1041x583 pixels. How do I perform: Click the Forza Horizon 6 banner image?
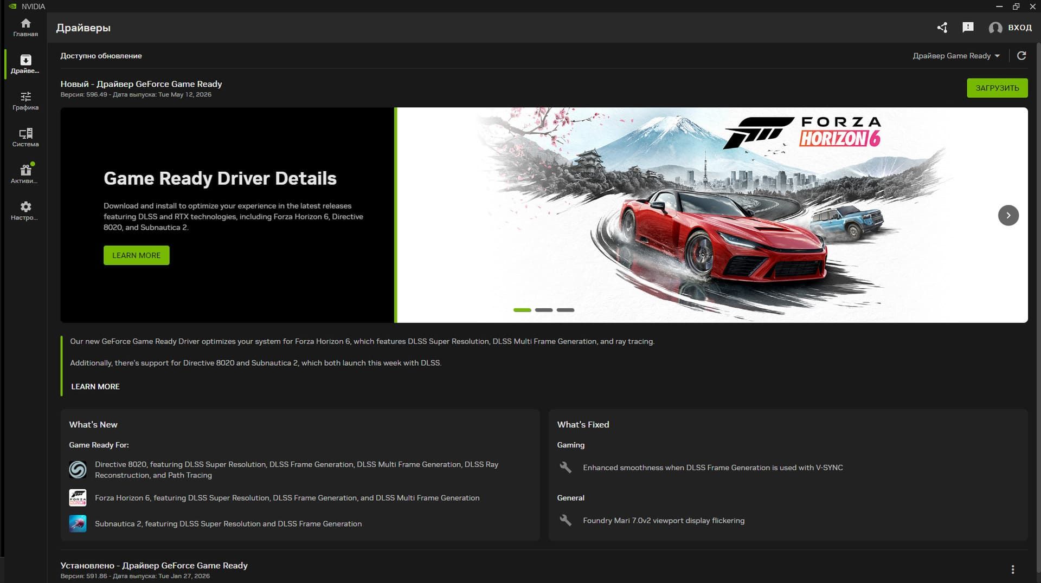coord(712,215)
